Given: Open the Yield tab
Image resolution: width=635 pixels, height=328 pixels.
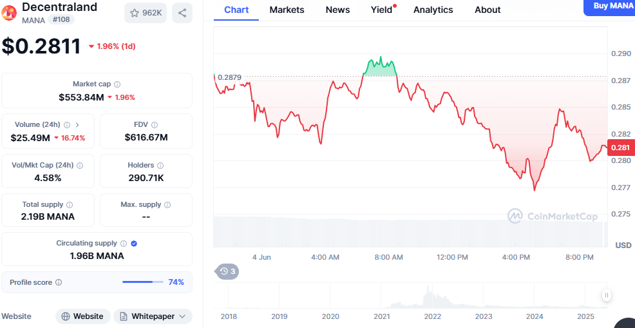Looking at the screenshot, I should pos(381,10).
